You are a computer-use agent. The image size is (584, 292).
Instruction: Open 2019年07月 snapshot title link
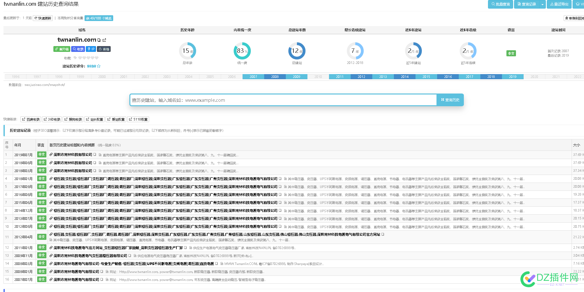click(73, 155)
